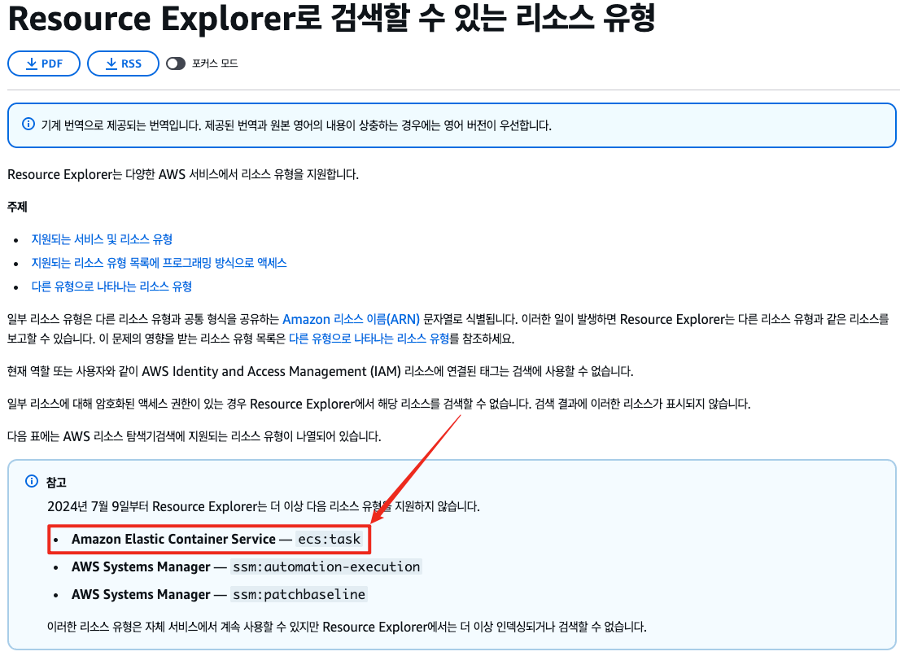The height and width of the screenshot is (656, 900).
Task: Click paragraph about 암호화된 액세스 권한
Action: click(x=379, y=404)
